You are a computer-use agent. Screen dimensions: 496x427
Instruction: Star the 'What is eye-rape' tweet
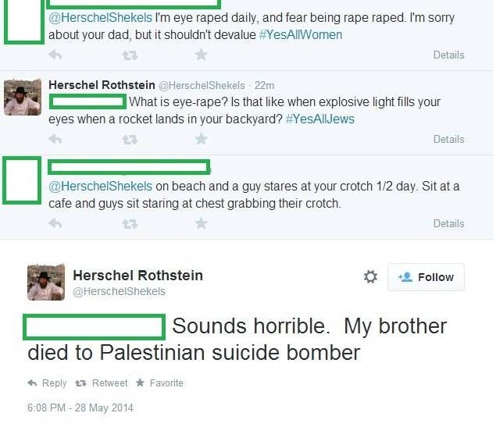click(201, 139)
